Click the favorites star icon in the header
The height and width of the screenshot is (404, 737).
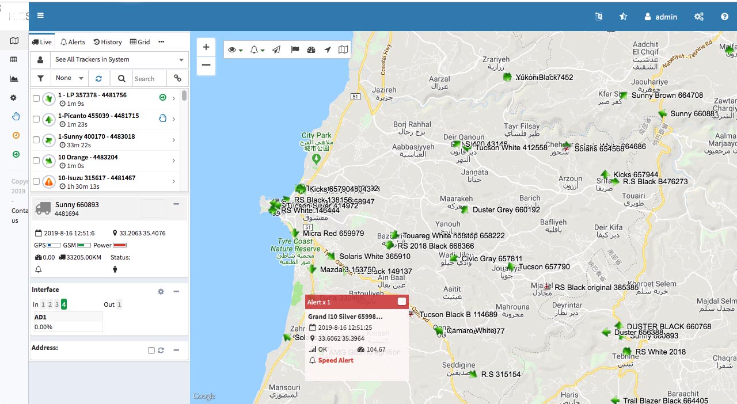point(623,17)
